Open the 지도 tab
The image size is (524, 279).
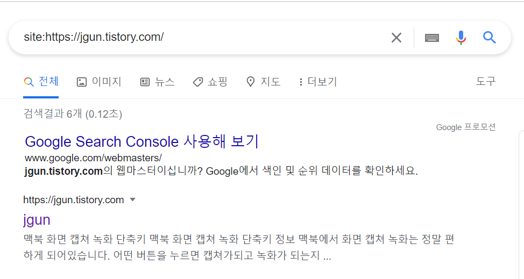(x=263, y=82)
